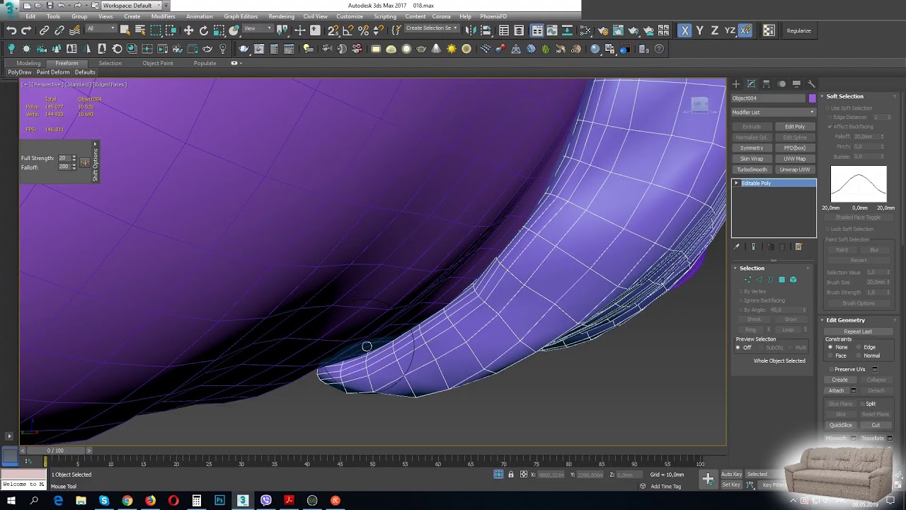Click the Symmetry modifier button
906x510 pixels.
click(x=752, y=149)
